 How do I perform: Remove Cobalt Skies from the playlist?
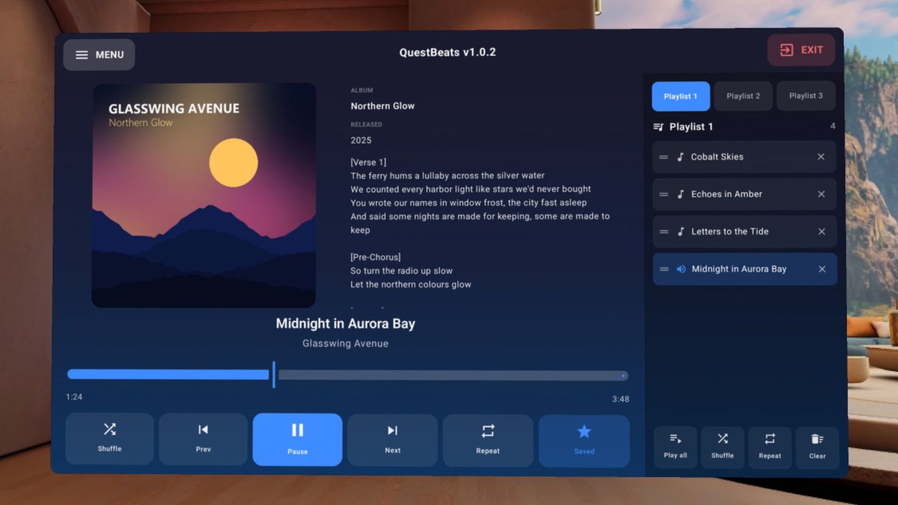tap(821, 157)
